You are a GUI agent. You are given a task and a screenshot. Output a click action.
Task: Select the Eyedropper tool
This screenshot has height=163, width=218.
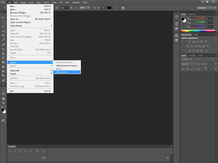point(3,40)
